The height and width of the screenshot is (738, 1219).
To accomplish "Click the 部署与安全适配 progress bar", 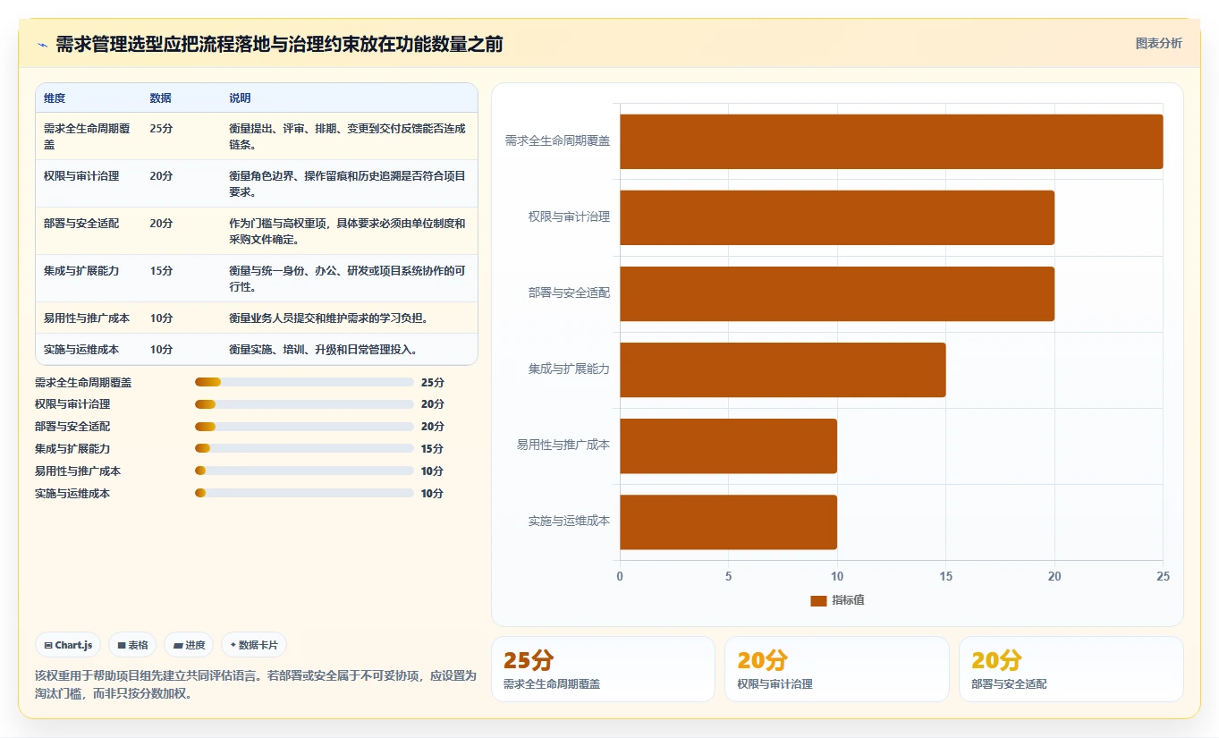I will coord(304,427).
